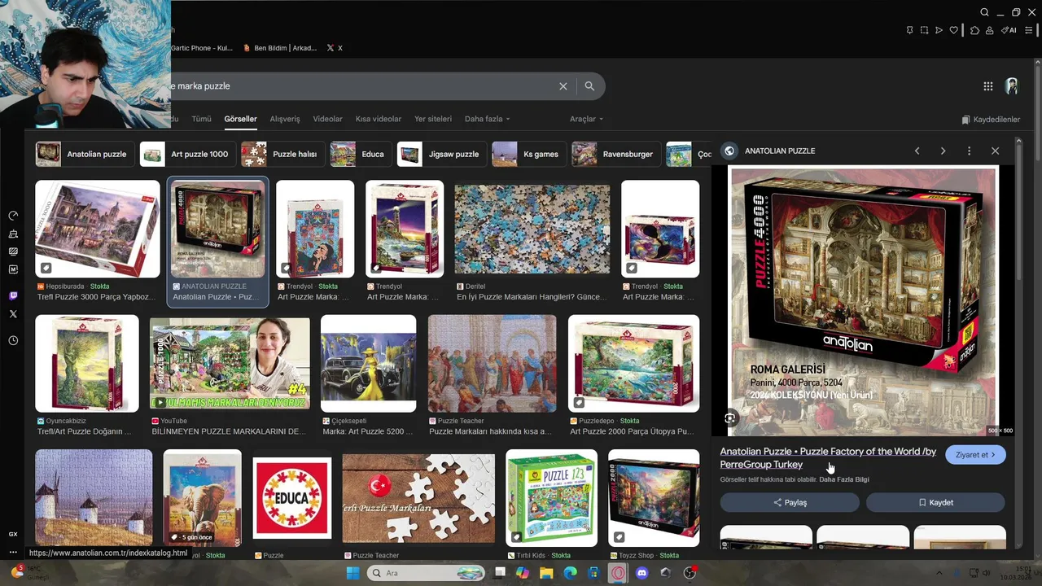
Task: Click the Kaydet save button
Action: pos(935,502)
